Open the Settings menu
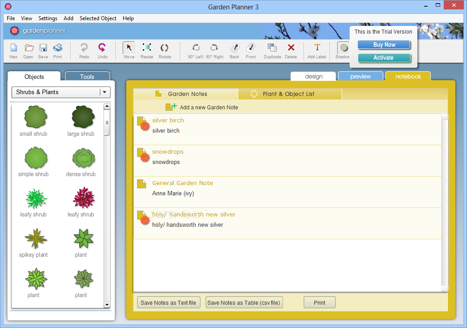Screen dimensions: 467x328 coord(47,18)
